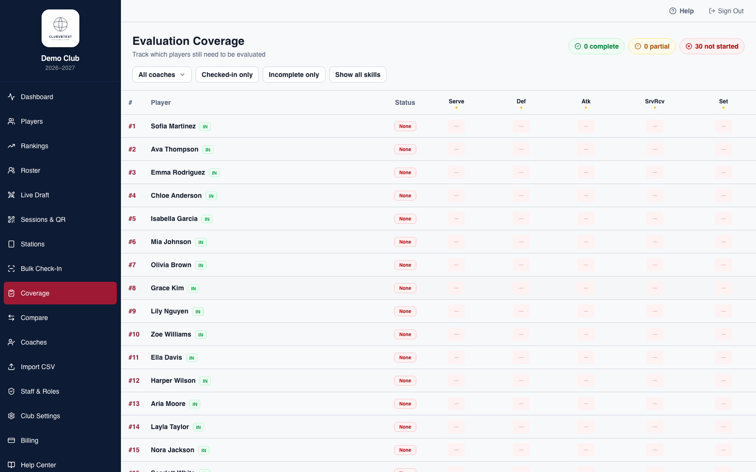Select Zoe Williams player name

[x=171, y=334]
